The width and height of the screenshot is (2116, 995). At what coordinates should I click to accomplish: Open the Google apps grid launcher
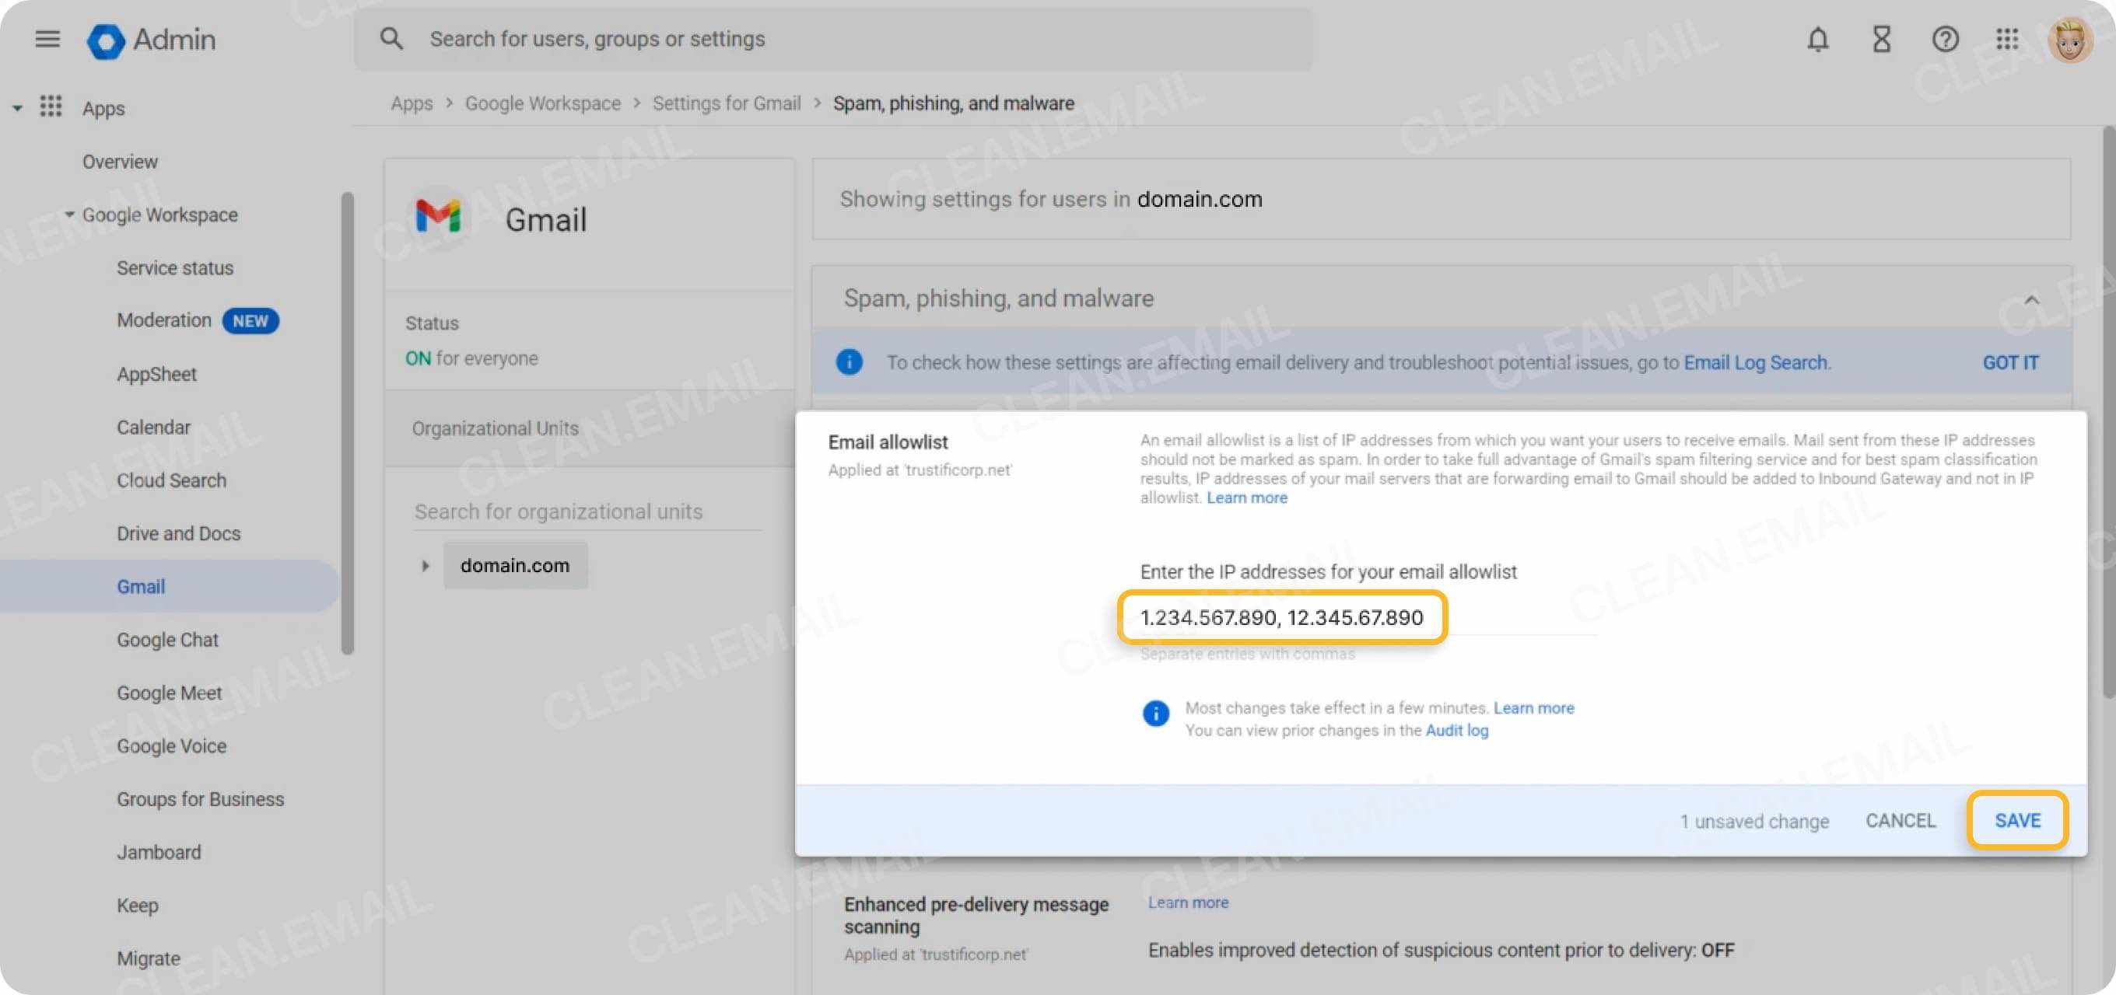(x=2008, y=39)
